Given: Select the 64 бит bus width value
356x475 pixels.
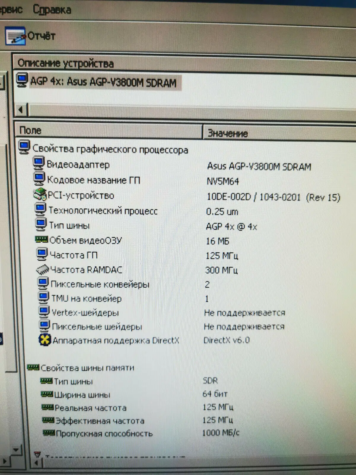Looking at the screenshot, I should (x=215, y=394).
